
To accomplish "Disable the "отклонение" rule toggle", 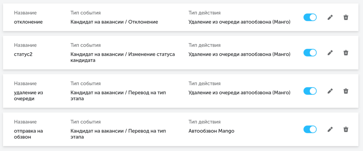I will point(310,17).
